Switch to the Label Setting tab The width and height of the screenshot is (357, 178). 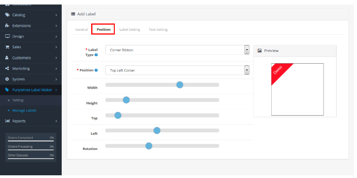click(x=130, y=29)
